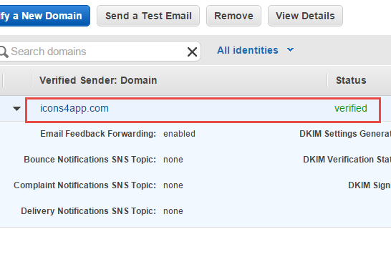
Task: Click none beside Complaint Notifications
Action: pyautogui.click(x=173, y=185)
